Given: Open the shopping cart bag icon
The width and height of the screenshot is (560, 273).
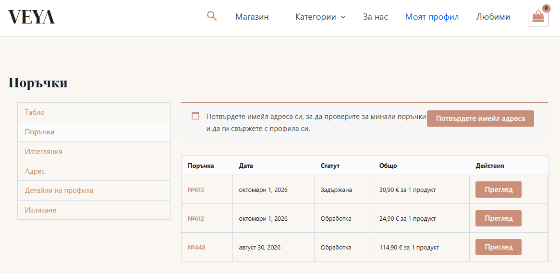Looking at the screenshot, I should point(538,17).
